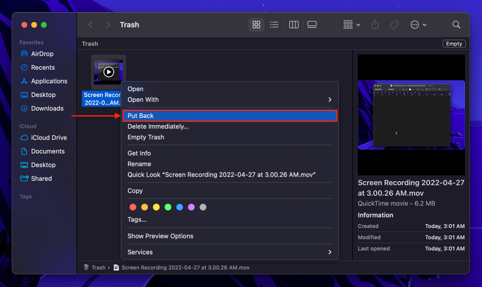Image resolution: width=482 pixels, height=287 pixels.
Task: Open Downloads in the sidebar
Action: pos(47,108)
